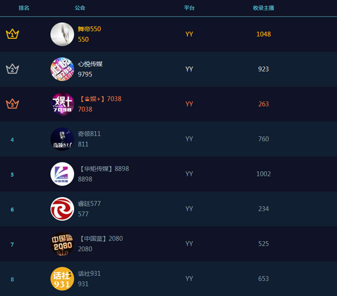Open the 心悦传媒 guild logo
This screenshot has height=296, width=337.
coord(62,69)
